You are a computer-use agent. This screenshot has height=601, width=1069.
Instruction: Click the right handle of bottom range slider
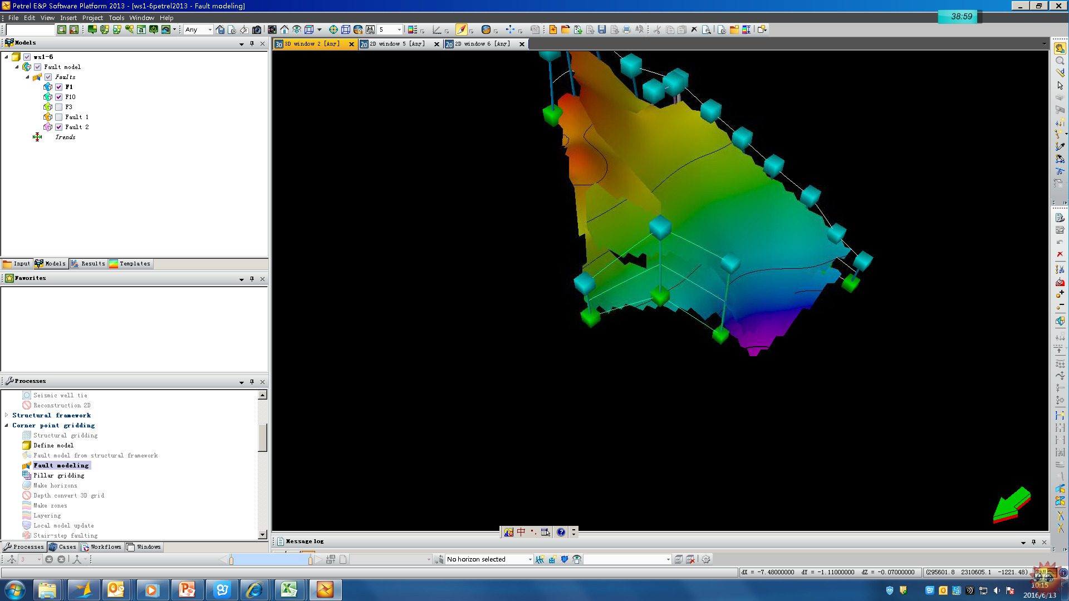click(310, 560)
